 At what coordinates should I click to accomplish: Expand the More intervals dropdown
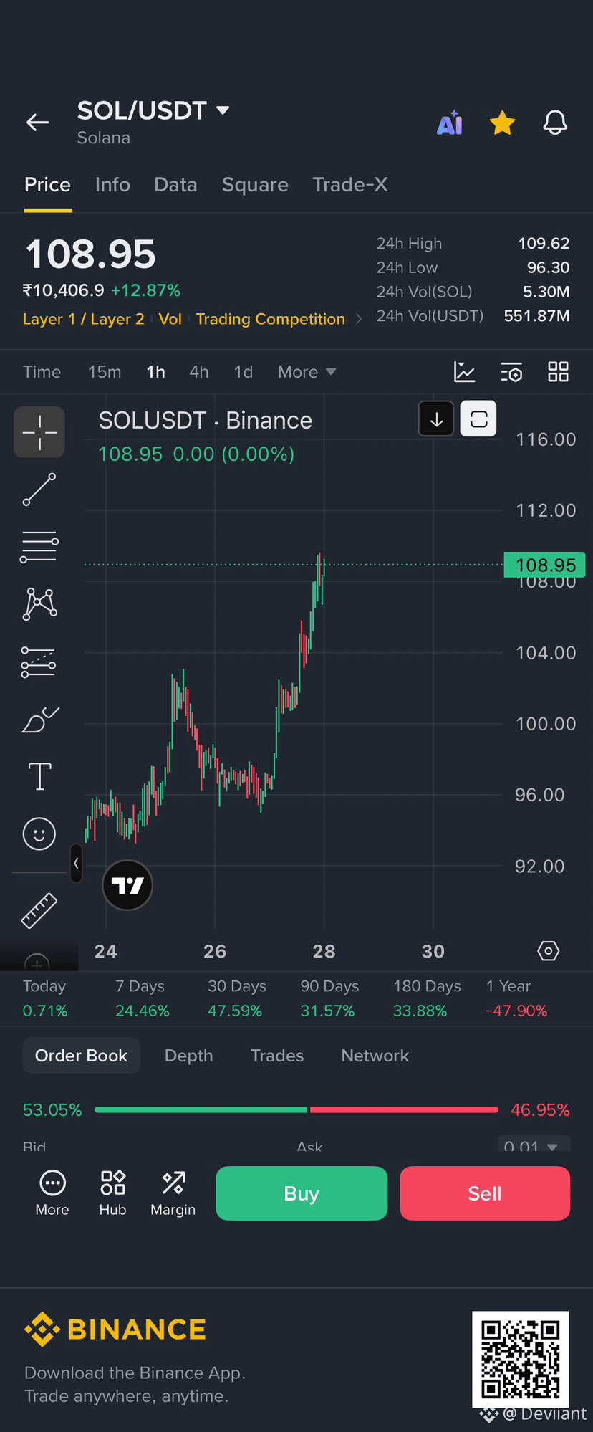tap(307, 372)
